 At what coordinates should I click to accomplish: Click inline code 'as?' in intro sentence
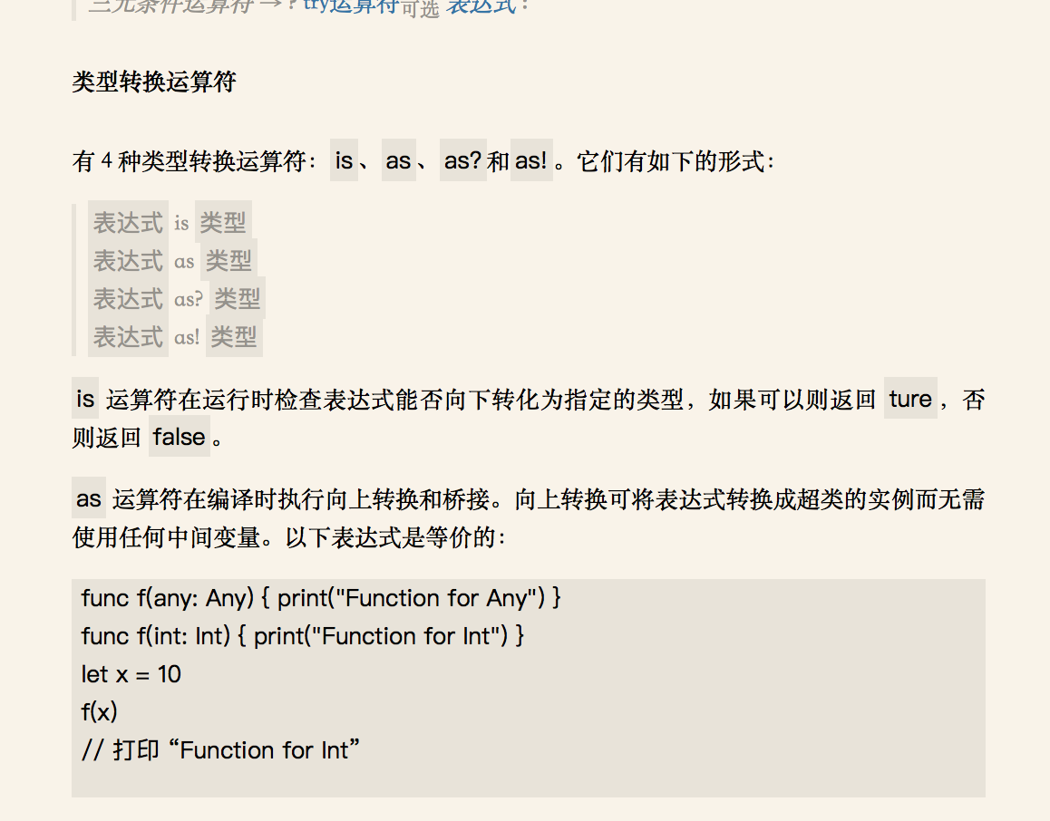[x=462, y=160]
